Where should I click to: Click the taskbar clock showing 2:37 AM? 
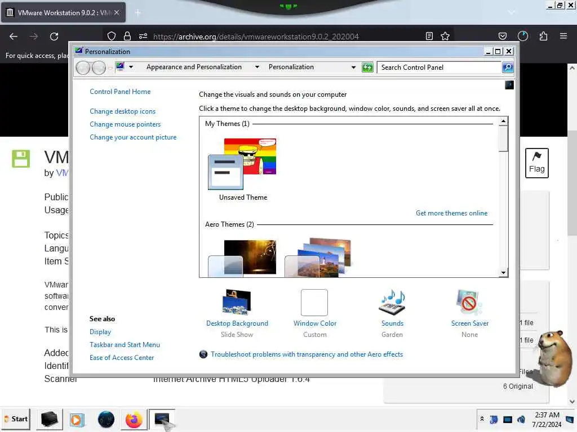(x=547, y=420)
